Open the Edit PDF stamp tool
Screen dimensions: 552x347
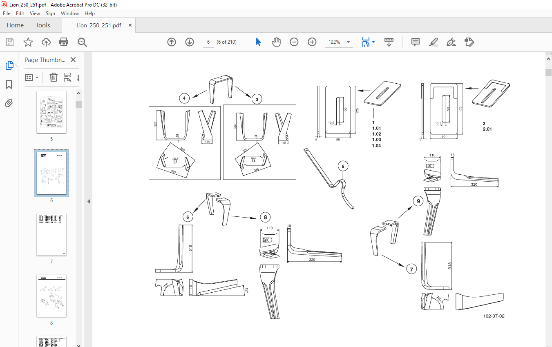pos(469,42)
